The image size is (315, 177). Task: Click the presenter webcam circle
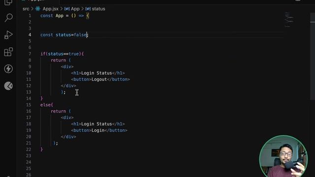click(283, 157)
